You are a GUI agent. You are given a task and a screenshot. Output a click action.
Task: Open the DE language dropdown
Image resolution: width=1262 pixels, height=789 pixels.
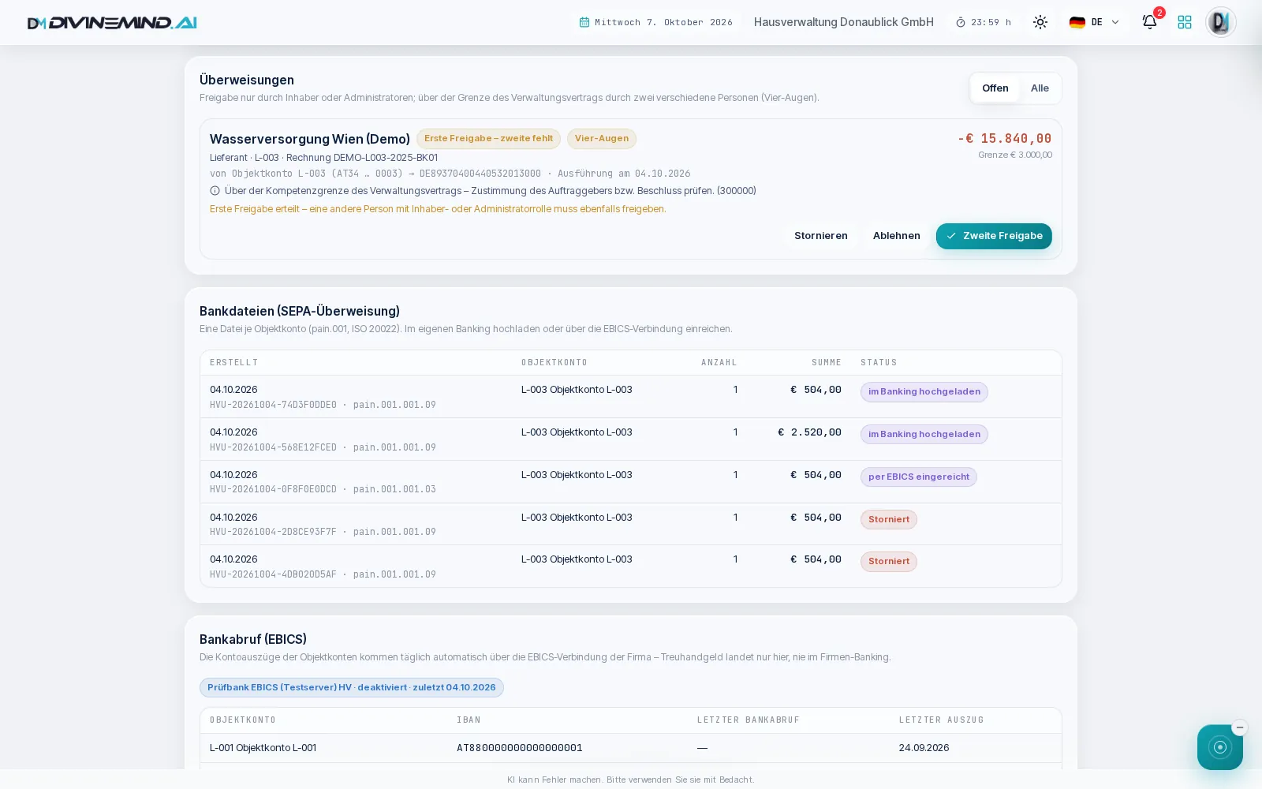pyautogui.click(x=1094, y=22)
